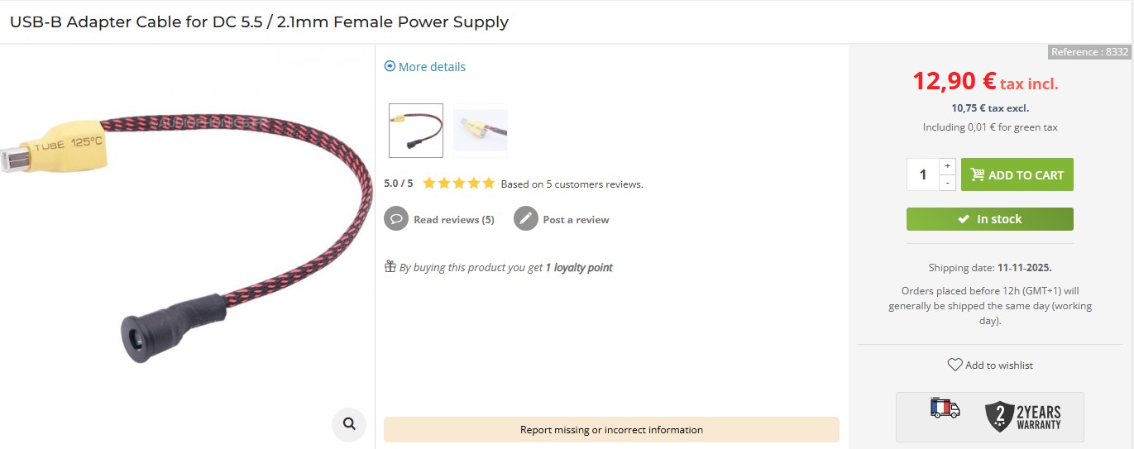The width and height of the screenshot is (1134, 449).
Task: Open Read reviews (5) link
Action: 454,220
